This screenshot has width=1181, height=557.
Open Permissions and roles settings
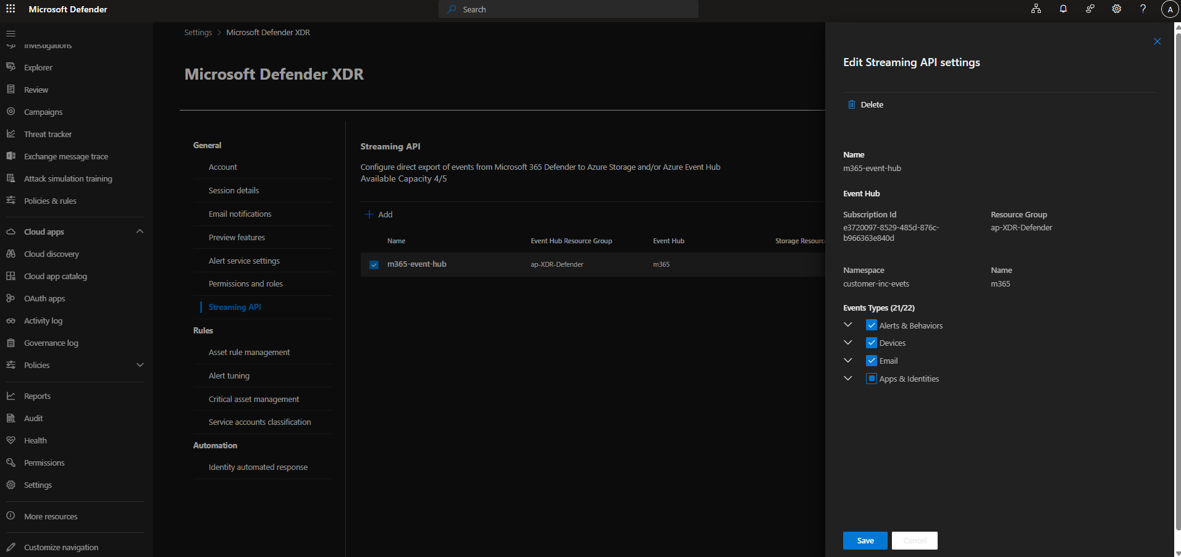tap(246, 284)
